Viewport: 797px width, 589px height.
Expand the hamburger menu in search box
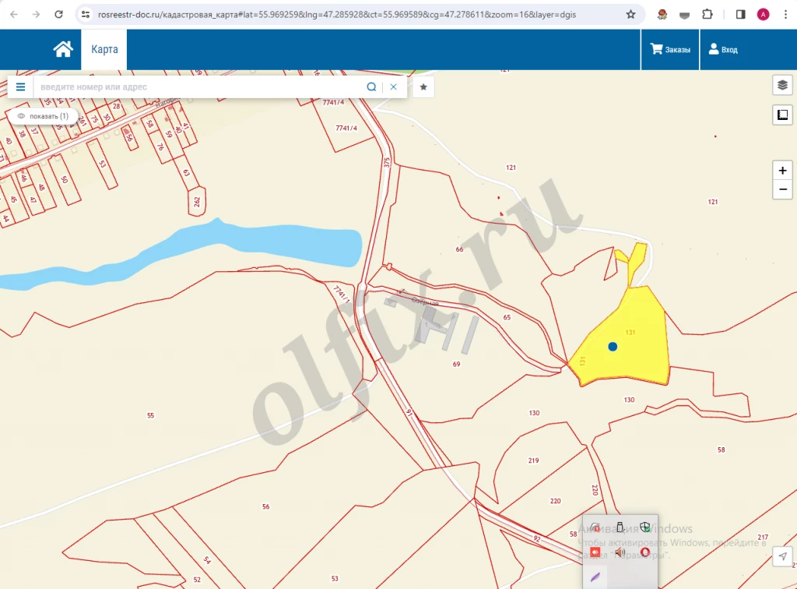[20, 86]
